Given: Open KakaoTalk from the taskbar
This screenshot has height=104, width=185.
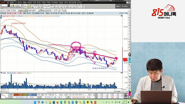Looking at the screenshot, I should point(88,102).
